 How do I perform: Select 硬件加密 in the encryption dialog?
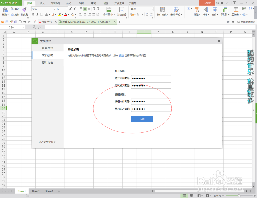pyautogui.click(x=48, y=63)
